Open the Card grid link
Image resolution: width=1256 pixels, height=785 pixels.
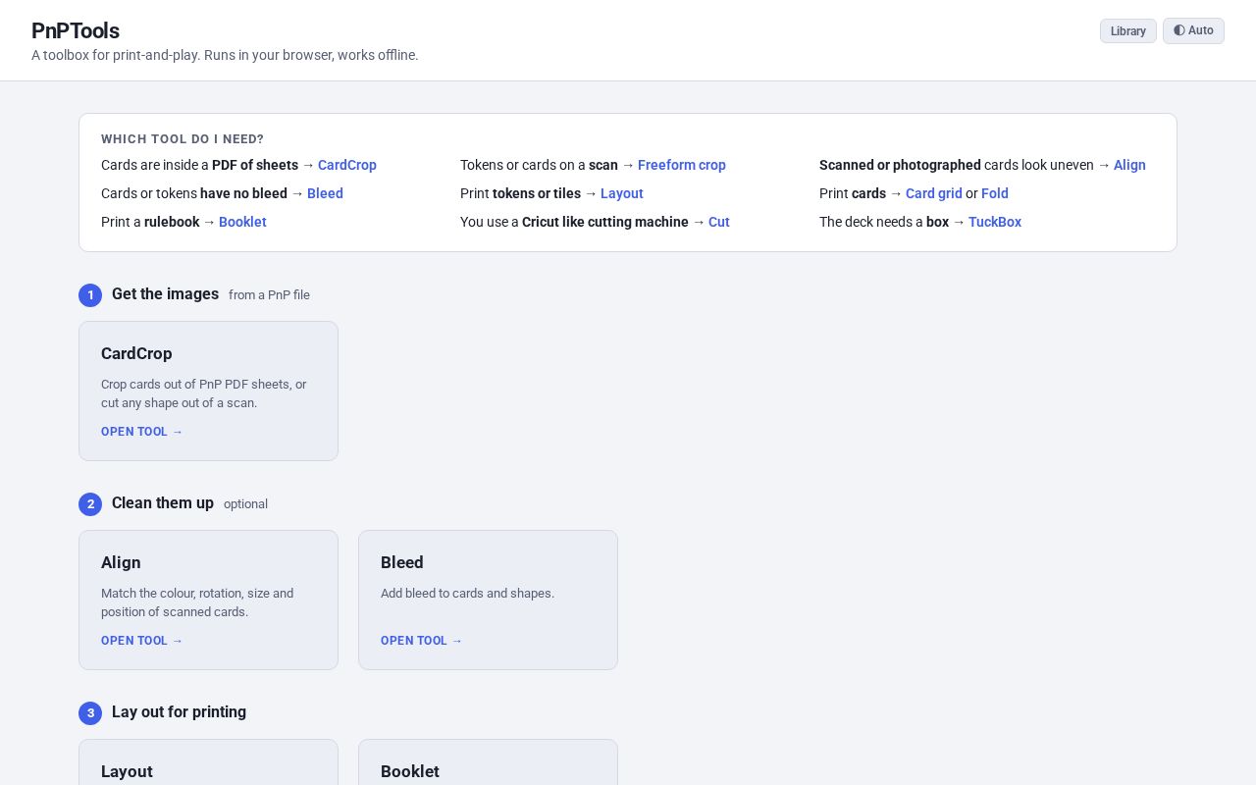[x=934, y=193]
